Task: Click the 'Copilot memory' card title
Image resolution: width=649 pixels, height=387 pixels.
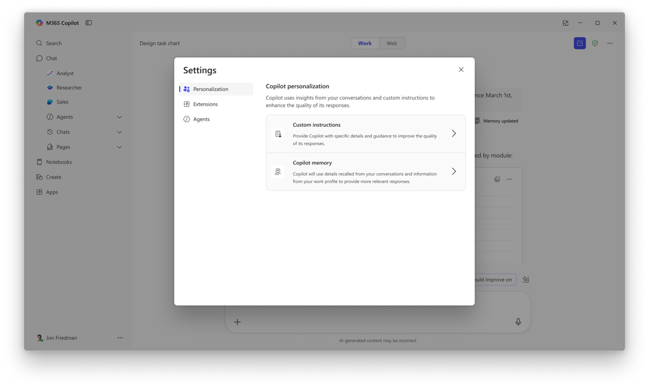Action: [x=312, y=162]
